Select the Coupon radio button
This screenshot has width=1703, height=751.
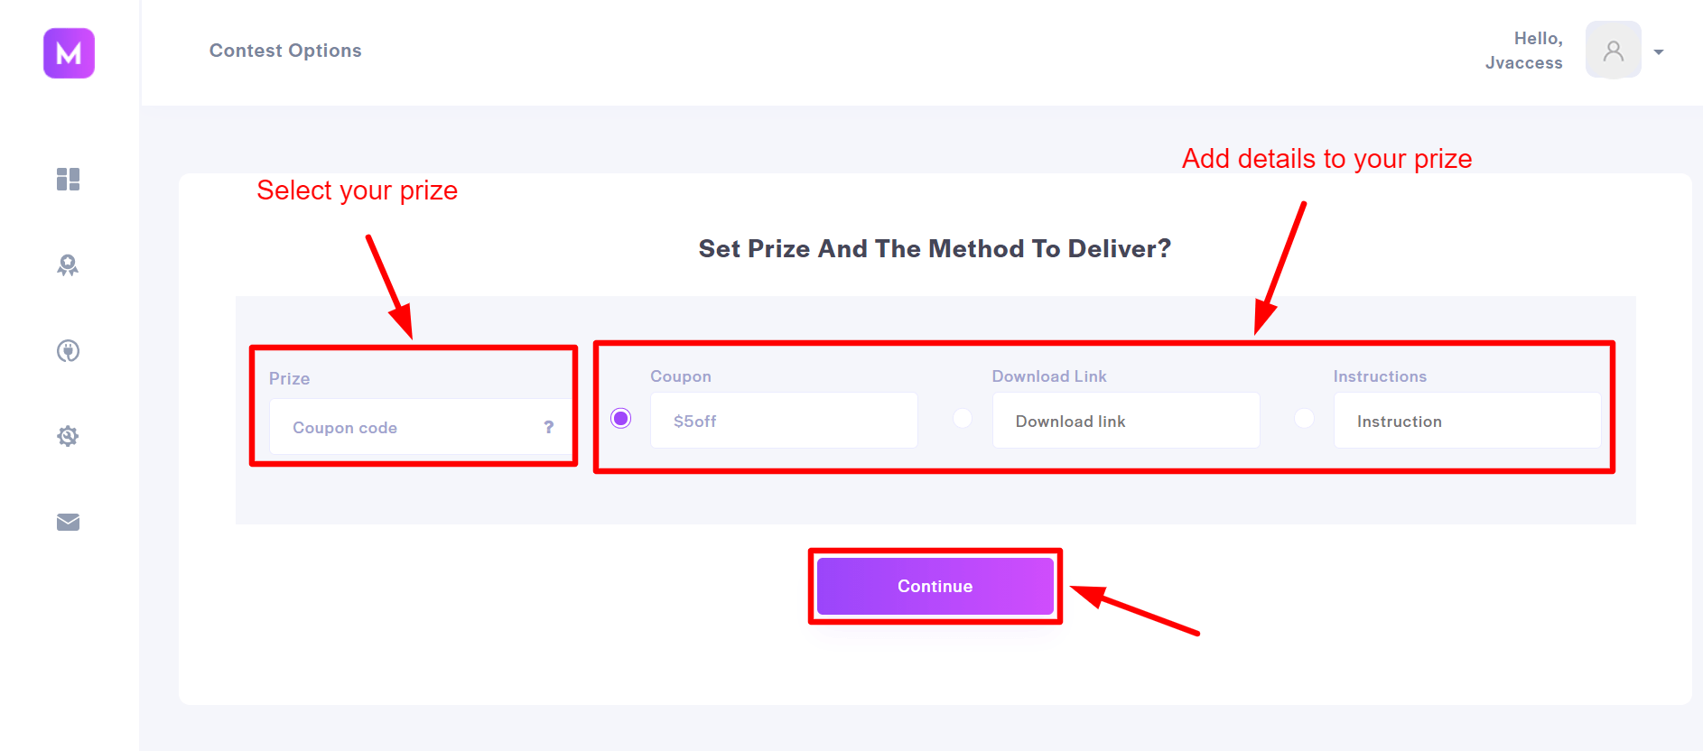(621, 419)
